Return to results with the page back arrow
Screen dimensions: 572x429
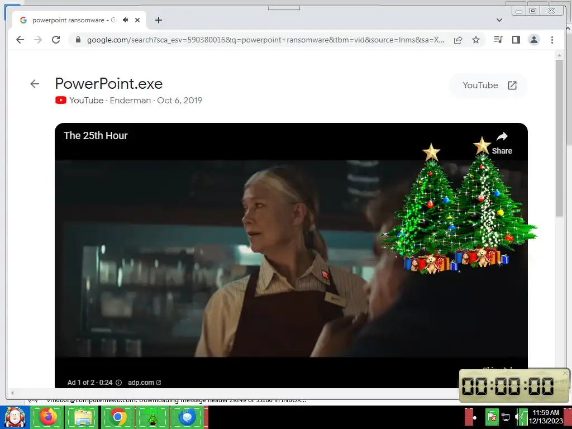(35, 84)
